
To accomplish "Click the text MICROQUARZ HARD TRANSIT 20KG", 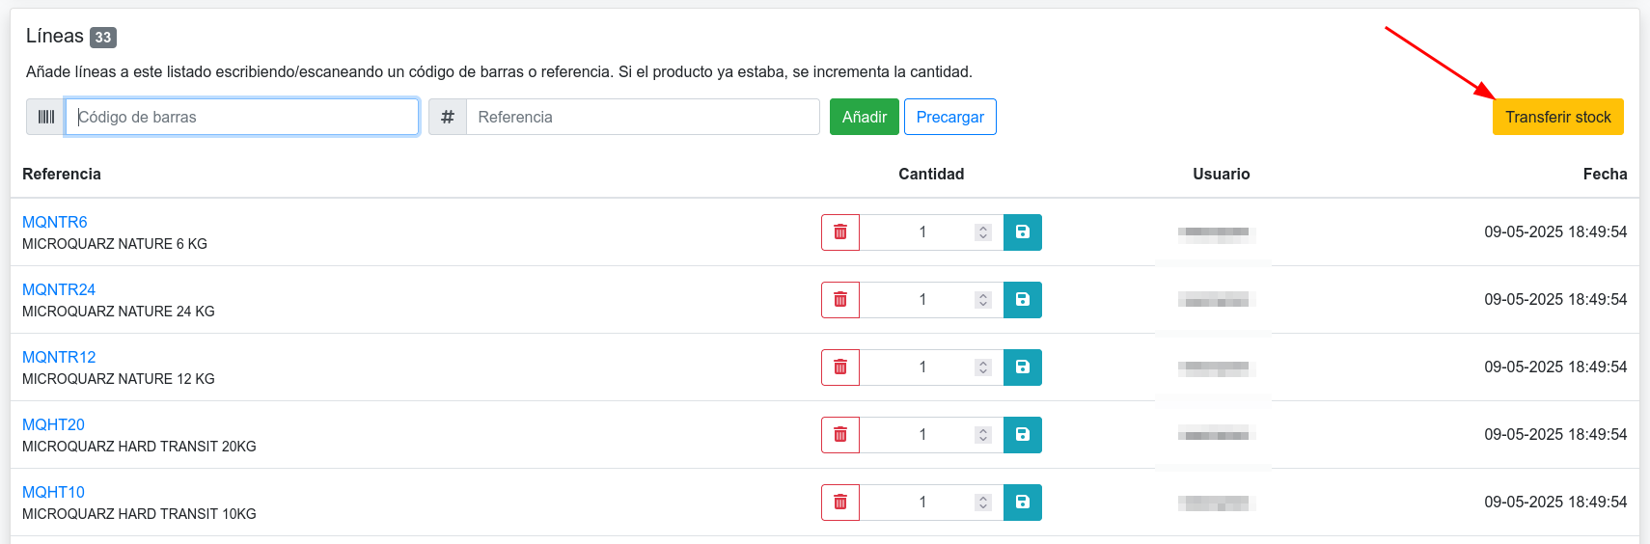I will pos(139,447).
